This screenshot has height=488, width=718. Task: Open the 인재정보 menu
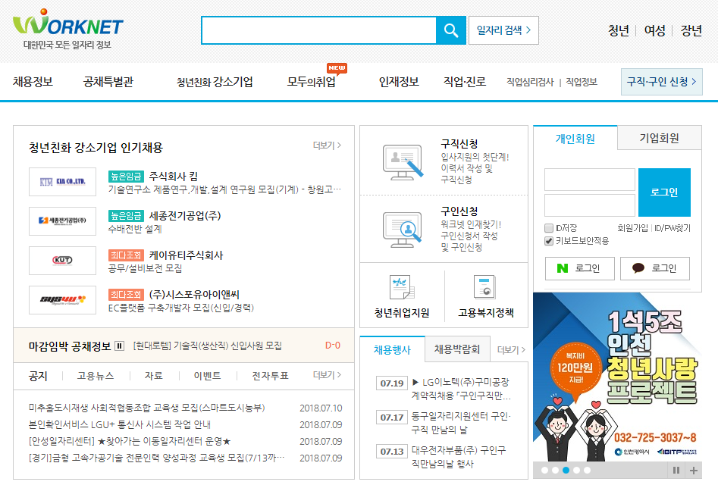(399, 82)
